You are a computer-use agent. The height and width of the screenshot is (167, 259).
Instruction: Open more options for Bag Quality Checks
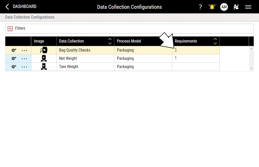click(24, 50)
